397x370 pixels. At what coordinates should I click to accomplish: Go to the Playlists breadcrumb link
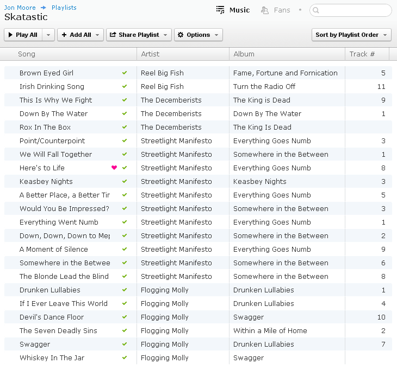click(x=64, y=8)
